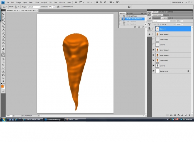Screen dimensions: 194x142
Task: Toggle lock transparent pixels
Action: tap(158, 24)
